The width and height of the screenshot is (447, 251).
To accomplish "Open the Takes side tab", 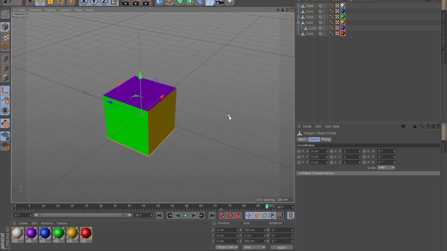I will 444,17.
